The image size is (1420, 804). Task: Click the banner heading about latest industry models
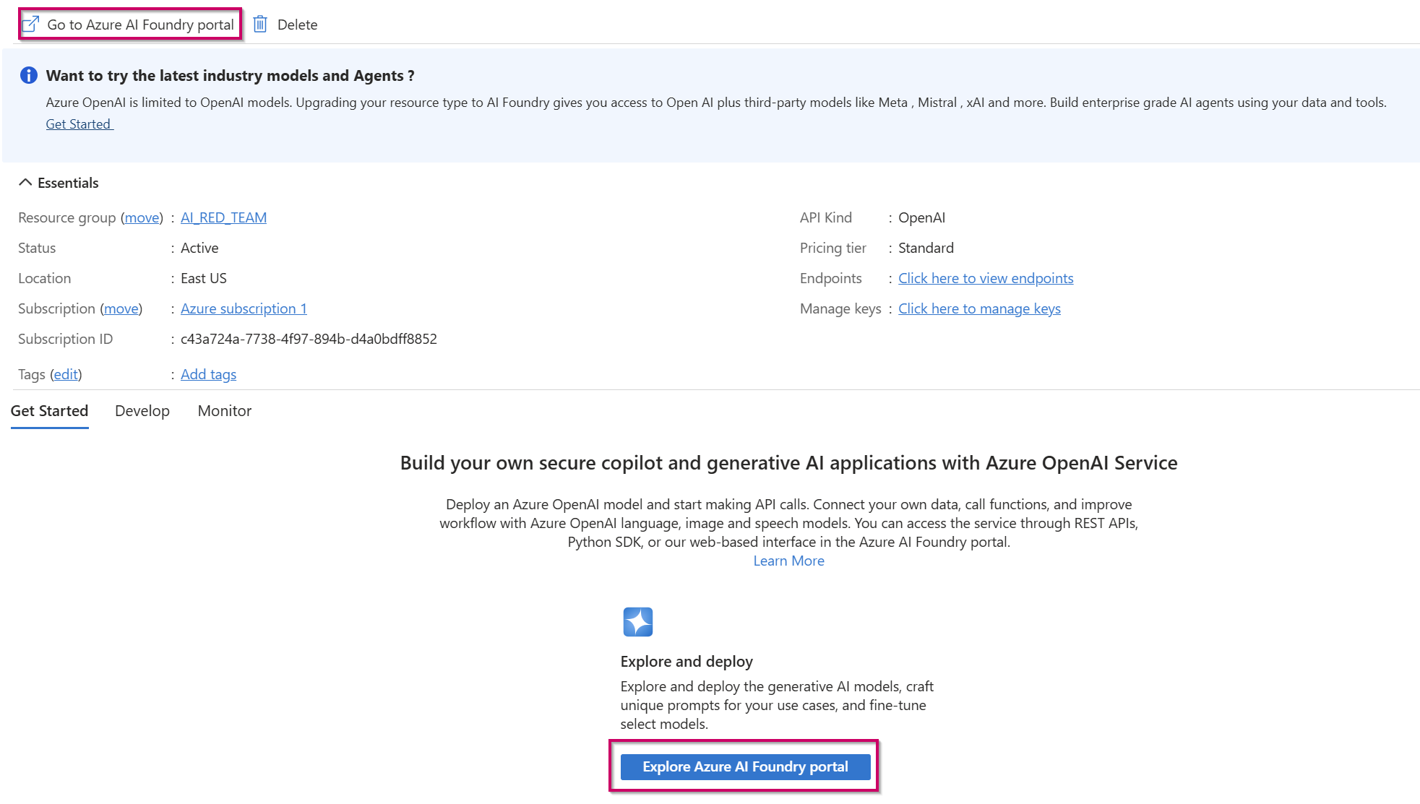pyautogui.click(x=231, y=75)
